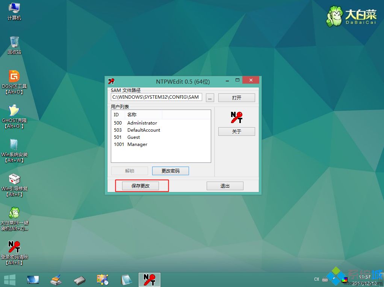Image resolution: width=384 pixels, height=287 pixels.
Task: Select Administrator in the user list
Action: point(142,123)
